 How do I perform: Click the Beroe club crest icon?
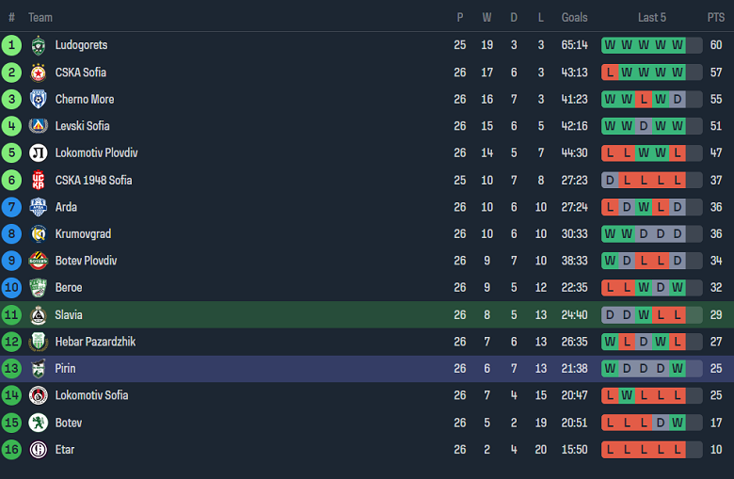[38, 288]
